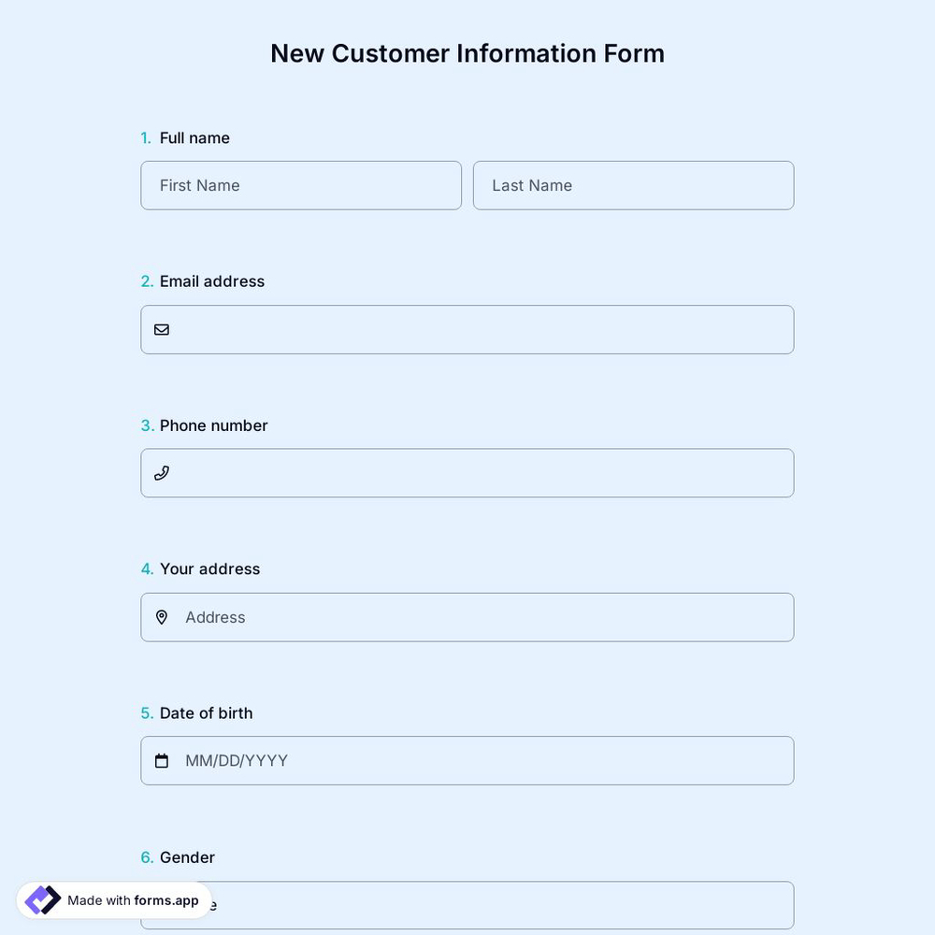Click the MM/DD/YYYY date input
The height and width of the screenshot is (935, 935).
467,760
